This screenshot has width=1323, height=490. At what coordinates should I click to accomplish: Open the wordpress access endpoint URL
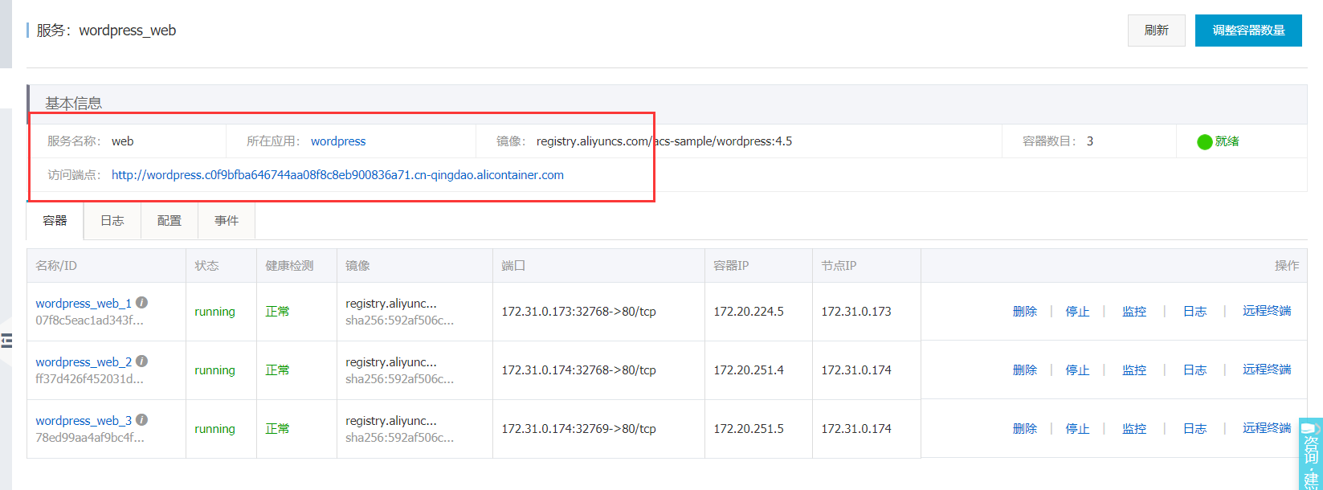(x=337, y=175)
